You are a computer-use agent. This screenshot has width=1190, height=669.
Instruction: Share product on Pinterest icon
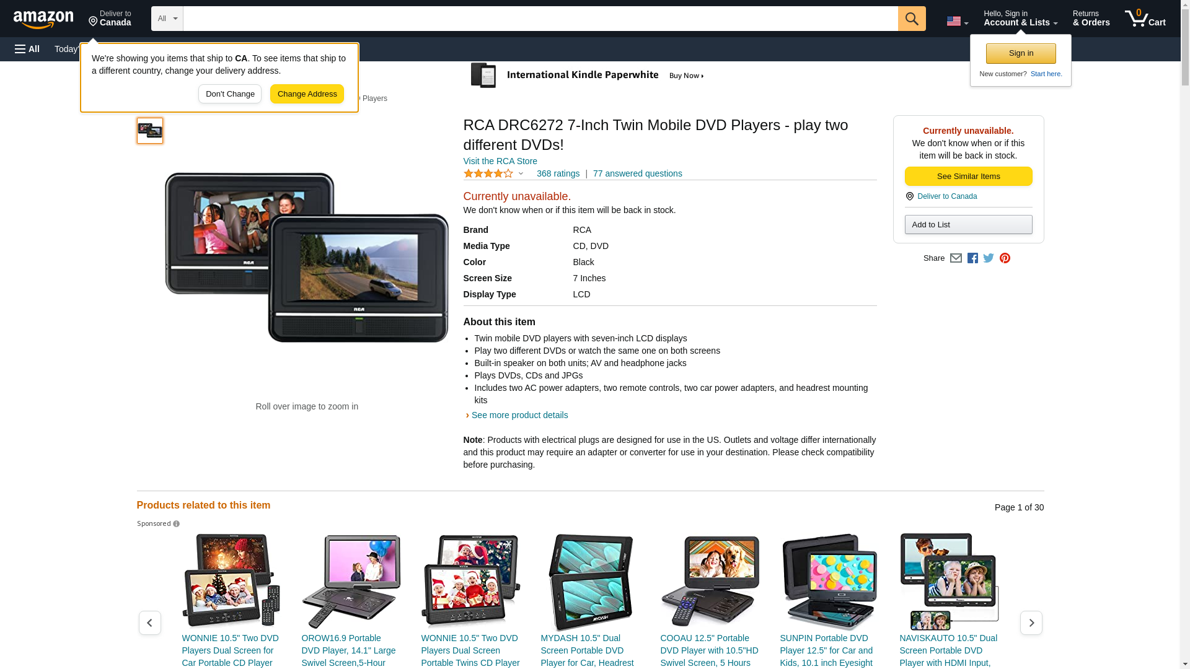click(1004, 258)
